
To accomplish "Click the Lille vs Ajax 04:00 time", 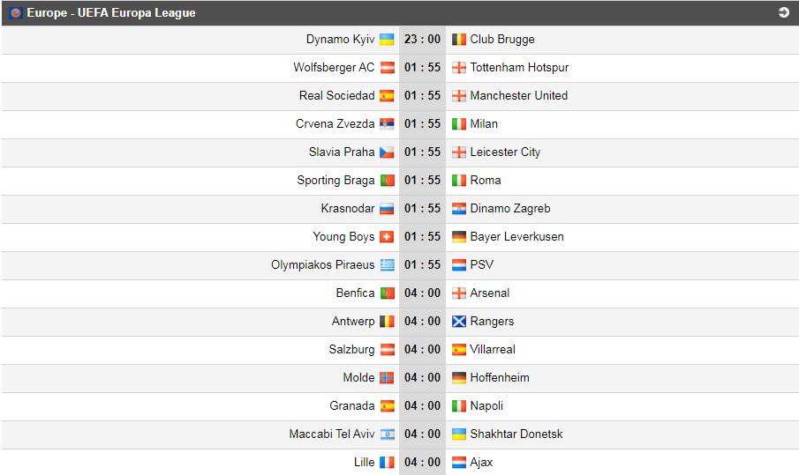I will 422,463.
